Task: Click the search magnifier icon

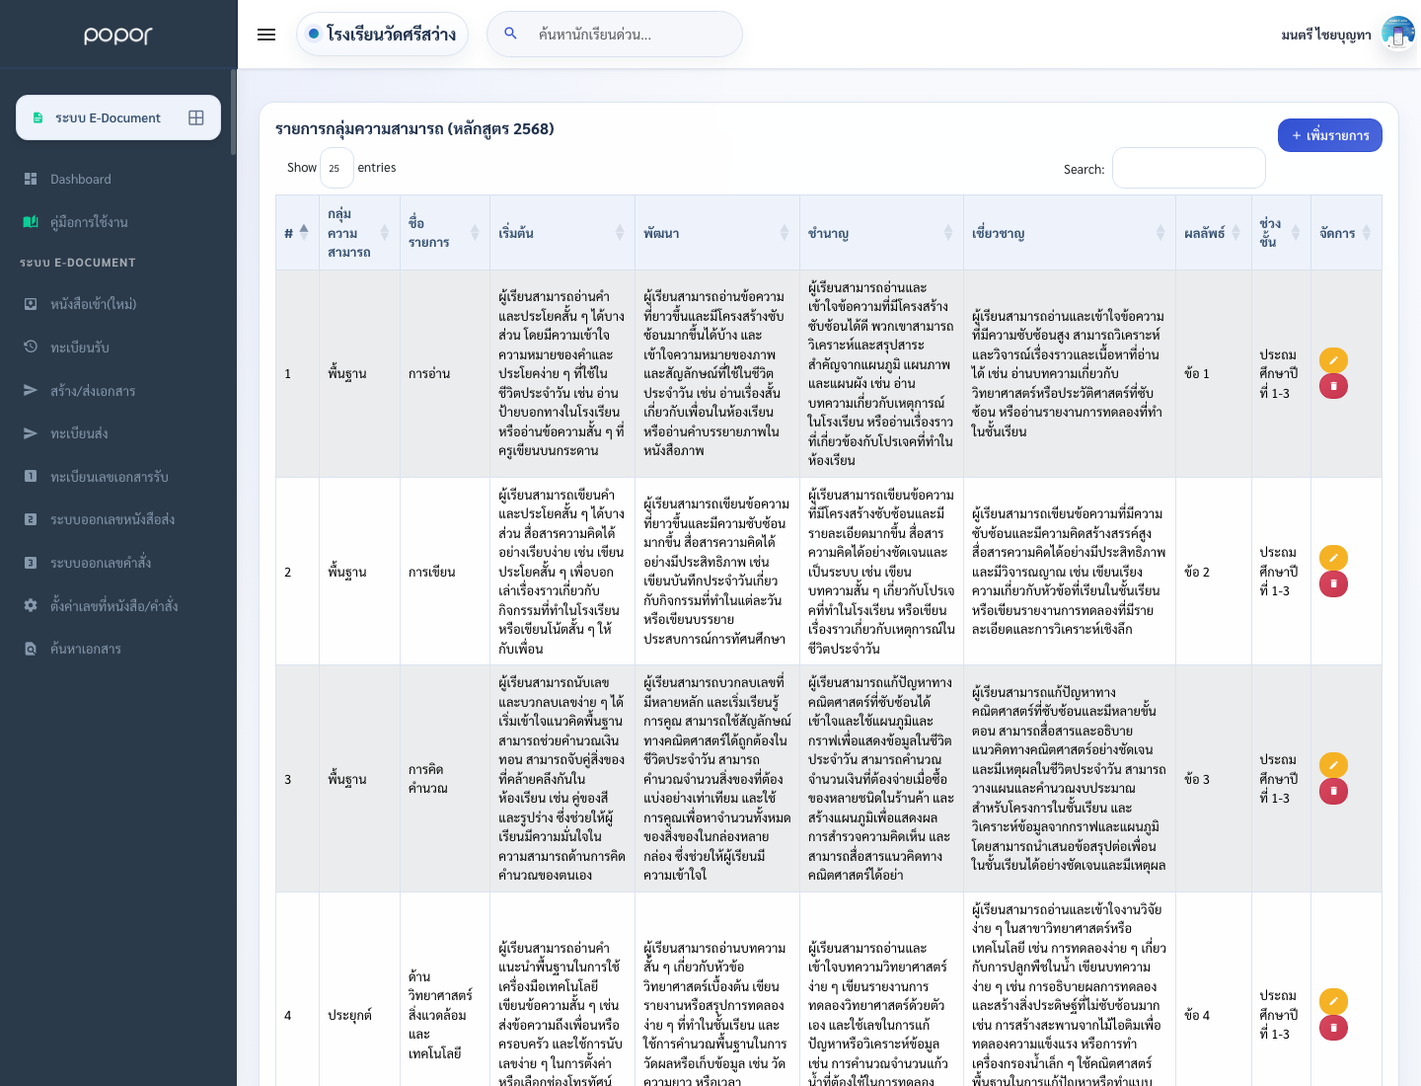Action: (510, 34)
